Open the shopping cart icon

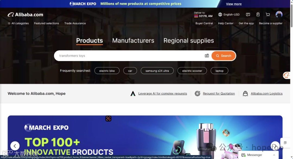268,15
